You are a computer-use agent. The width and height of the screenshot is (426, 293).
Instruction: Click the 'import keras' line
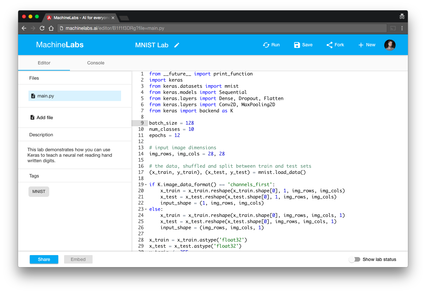point(166,80)
